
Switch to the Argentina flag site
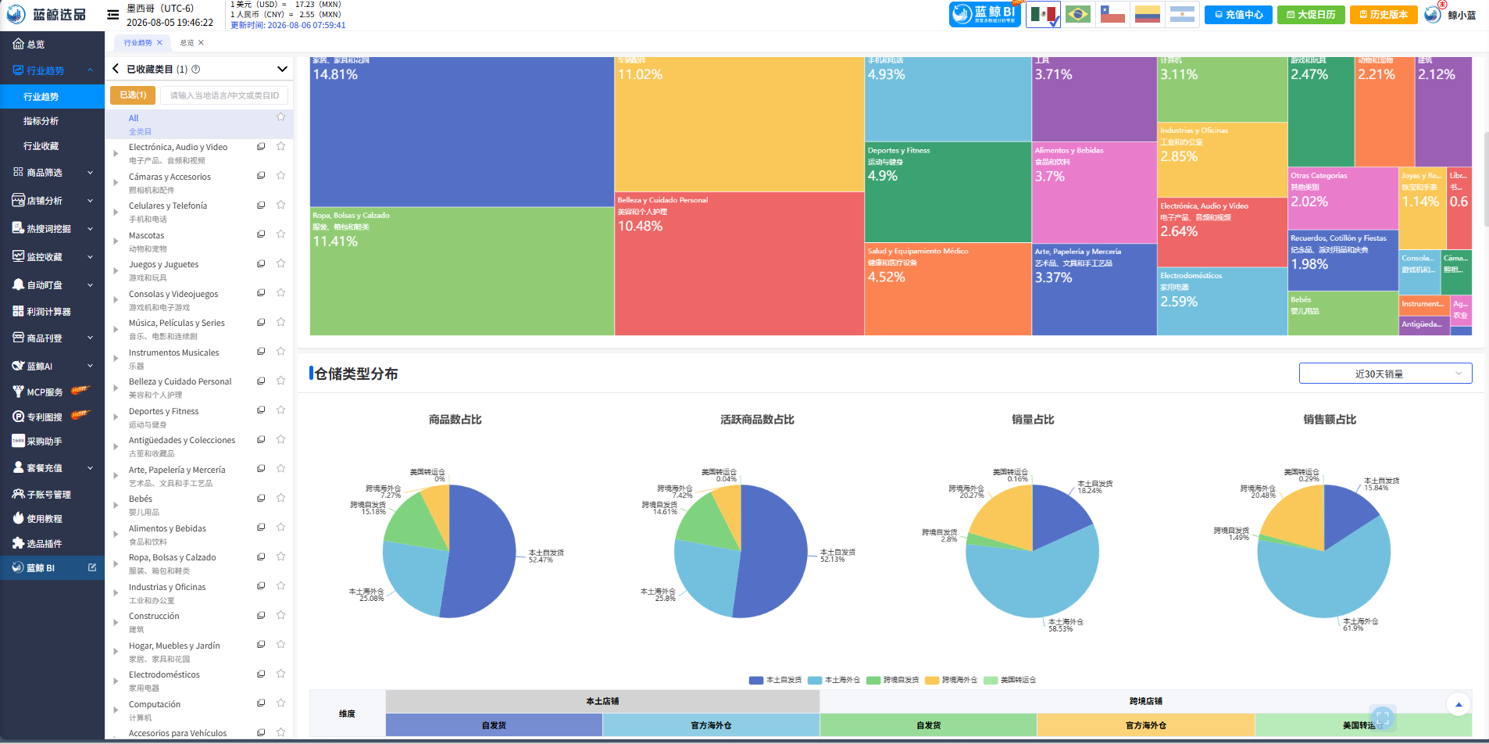pyautogui.click(x=1182, y=15)
